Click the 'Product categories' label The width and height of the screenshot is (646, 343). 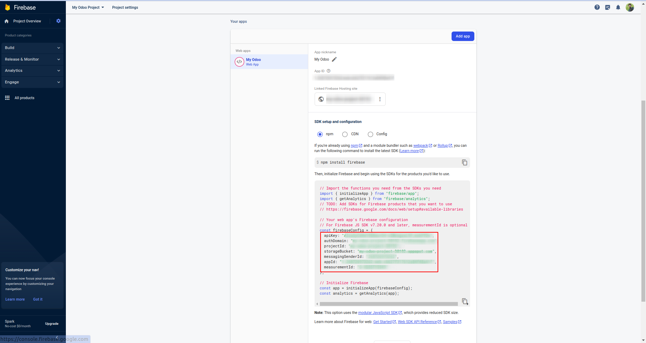(x=18, y=35)
